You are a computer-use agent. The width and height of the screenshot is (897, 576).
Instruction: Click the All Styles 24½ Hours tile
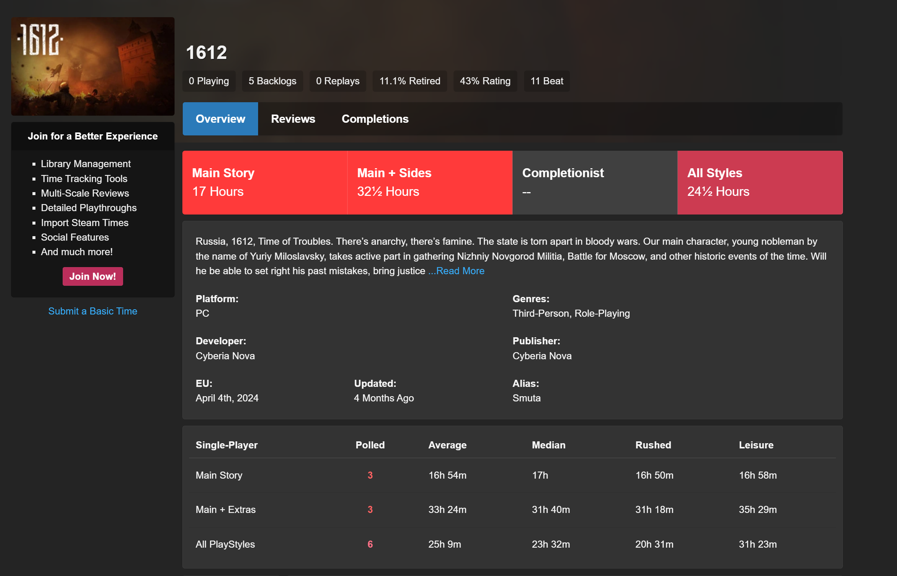point(759,182)
